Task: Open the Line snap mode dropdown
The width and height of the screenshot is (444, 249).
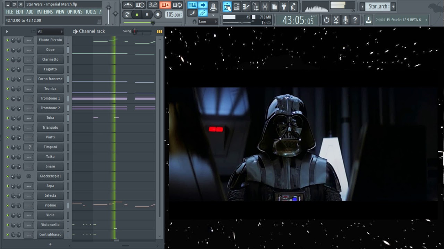Action: click(208, 21)
